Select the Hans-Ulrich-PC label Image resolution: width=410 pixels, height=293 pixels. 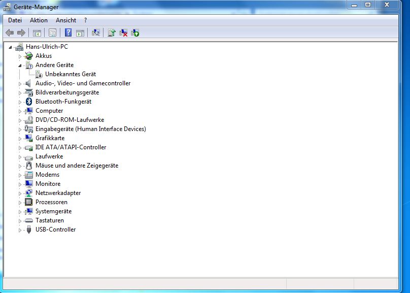(x=47, y=47)
